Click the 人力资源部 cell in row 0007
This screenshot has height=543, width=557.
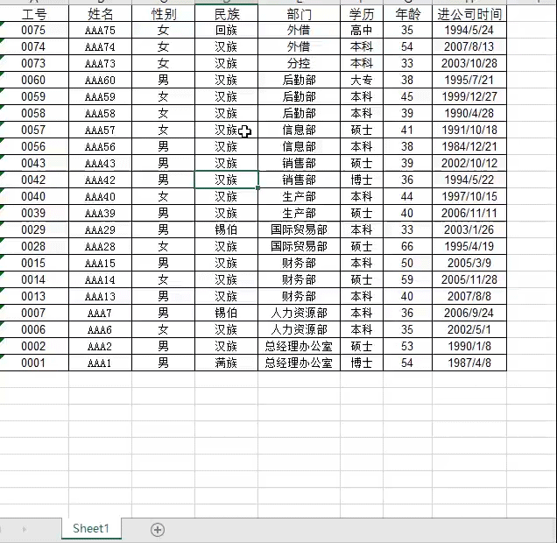300,313
